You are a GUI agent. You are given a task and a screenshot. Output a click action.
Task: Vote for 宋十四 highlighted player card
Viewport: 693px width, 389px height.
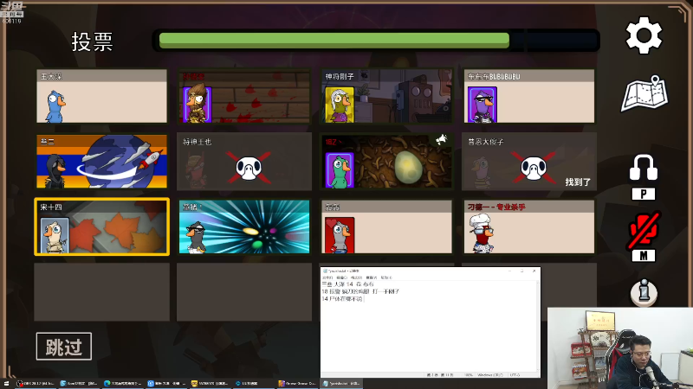tap(101, 226)
